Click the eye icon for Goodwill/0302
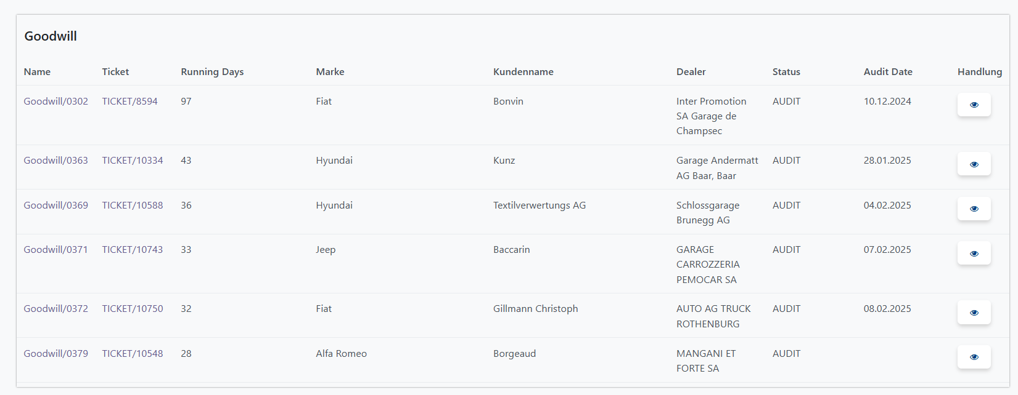 [x=974, y=105]
